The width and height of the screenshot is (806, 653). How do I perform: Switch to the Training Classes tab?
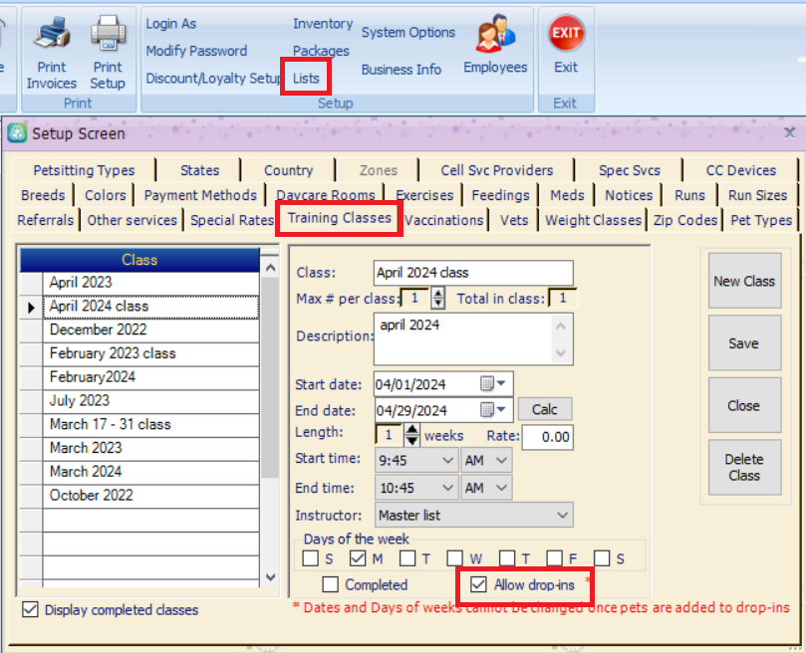point(340,218)
